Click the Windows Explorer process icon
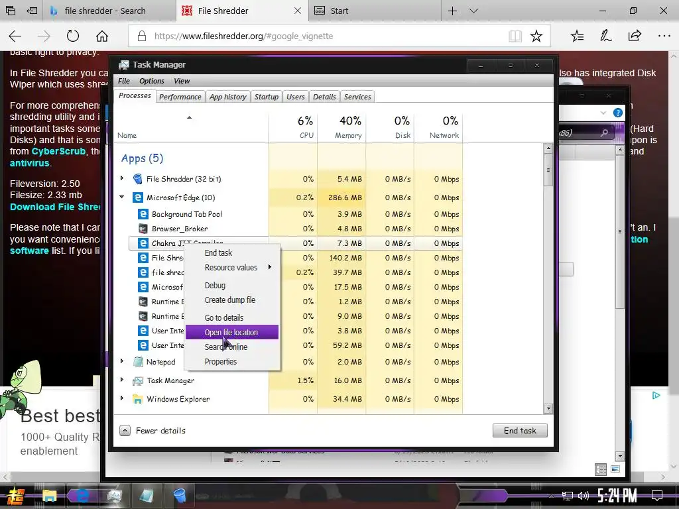Screen dimensions: 679x509 coord(138,399)
